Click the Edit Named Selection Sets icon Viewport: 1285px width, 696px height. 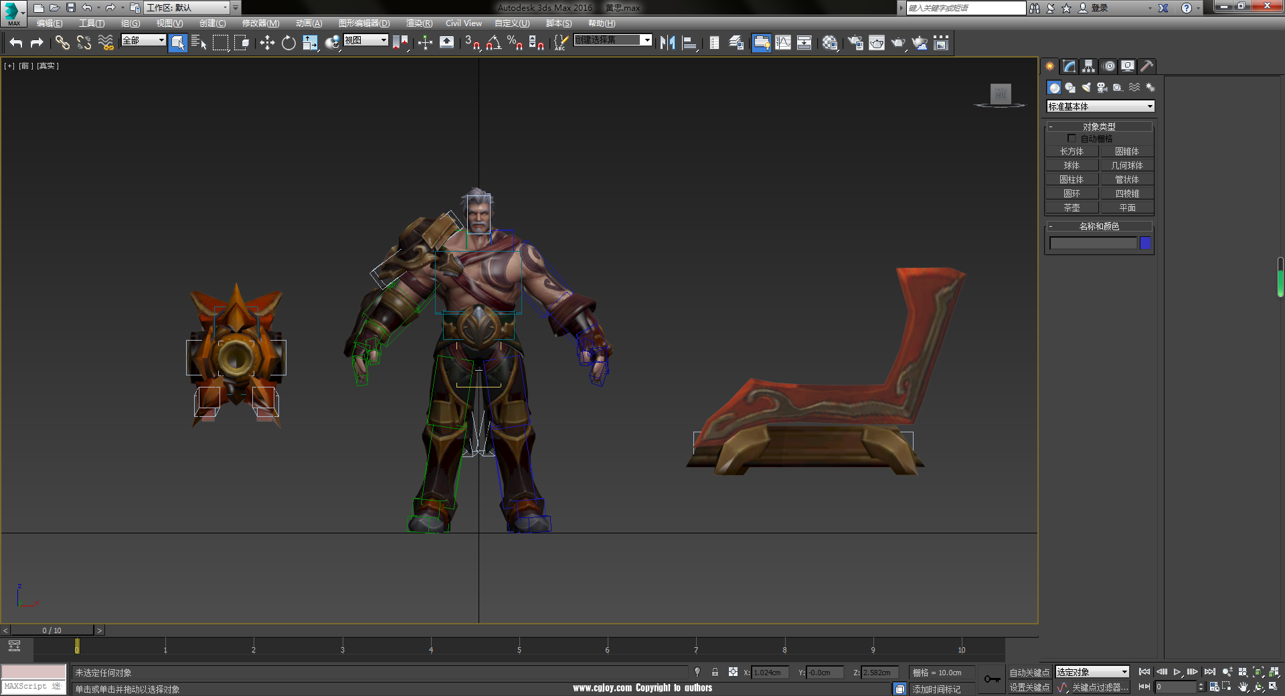[560, 43]
